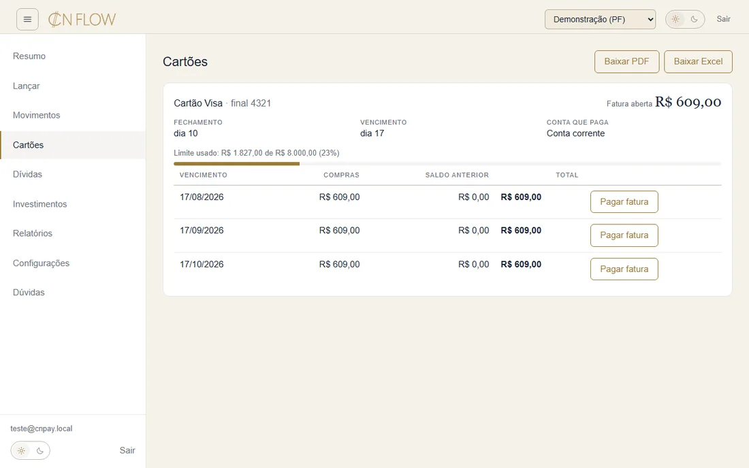Click Sair in the sidebar footer
Image resolution: width=749 pixels, height=468 pixels.
click(x=127, y=450)
